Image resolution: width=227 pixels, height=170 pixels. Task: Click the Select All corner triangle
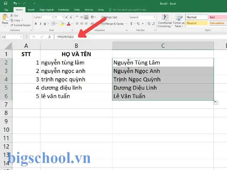pyautogui.click(x=8, y=46)
